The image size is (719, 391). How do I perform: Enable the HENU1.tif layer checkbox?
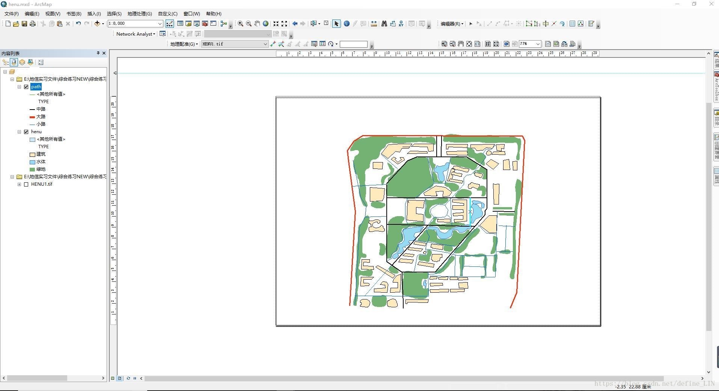26,184
